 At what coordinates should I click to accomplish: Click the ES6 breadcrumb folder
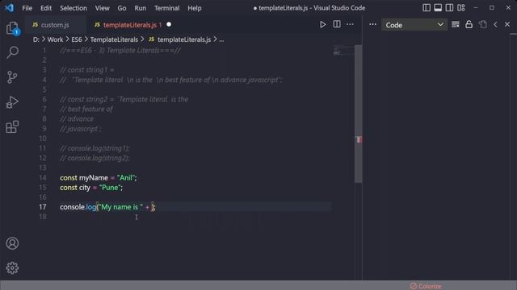(x=77, y=39)
